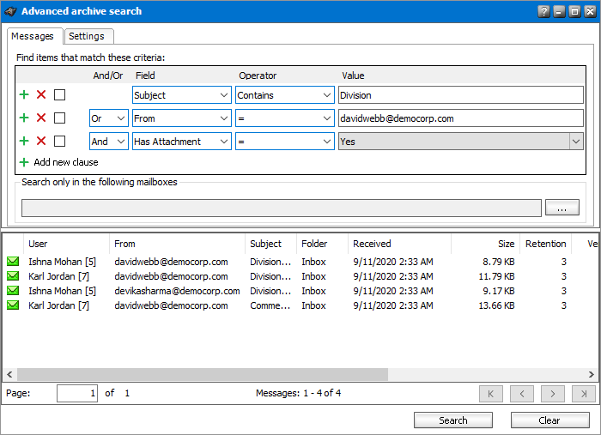Open the Yes value dropdown
Viewport: 601px width, 435px height.
pyautogui.click(x=576, y=142)
